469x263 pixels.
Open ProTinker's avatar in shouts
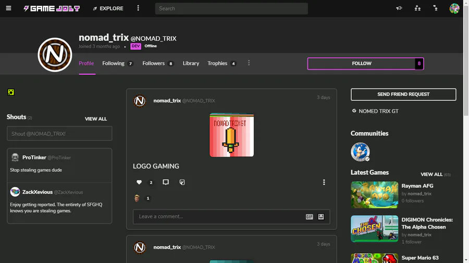(15, 157)
